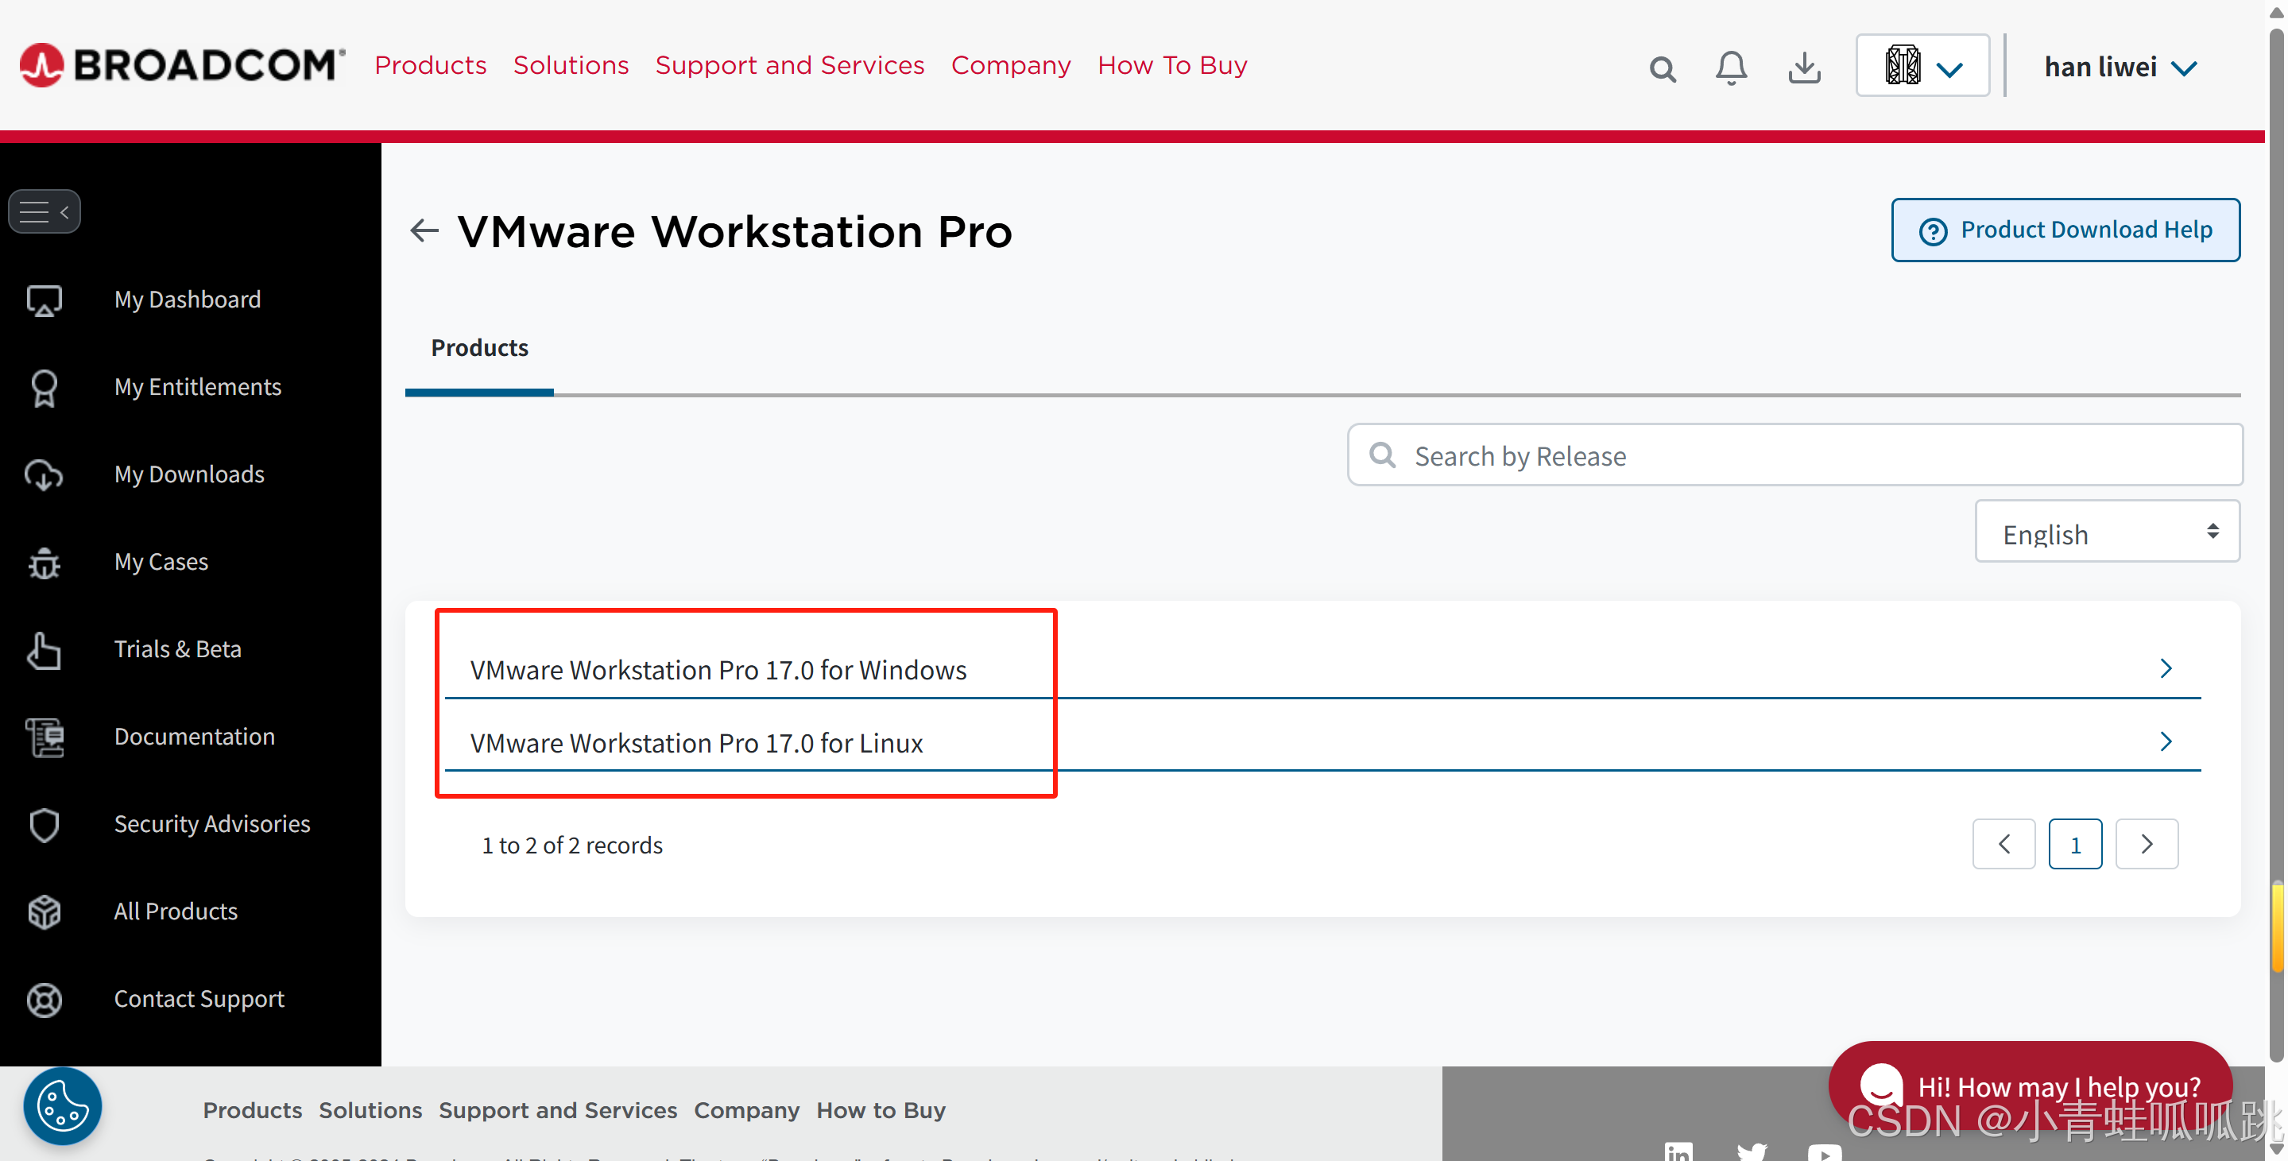Open My Downloads section
The width and height of the screenshot is (2288, 1161).
click(x=189, y=474)
